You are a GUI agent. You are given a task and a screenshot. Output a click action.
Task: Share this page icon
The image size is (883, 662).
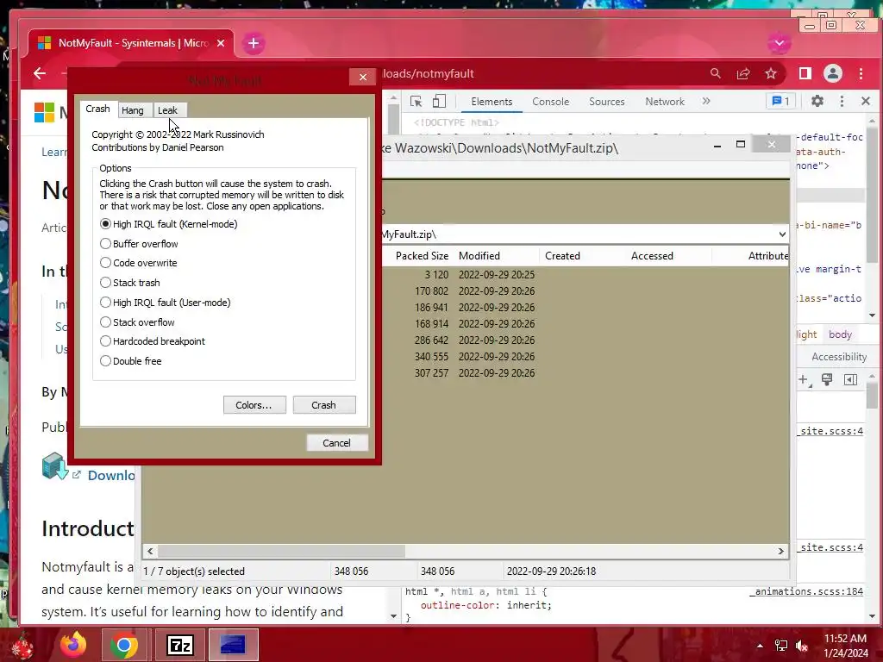[743, 74]
